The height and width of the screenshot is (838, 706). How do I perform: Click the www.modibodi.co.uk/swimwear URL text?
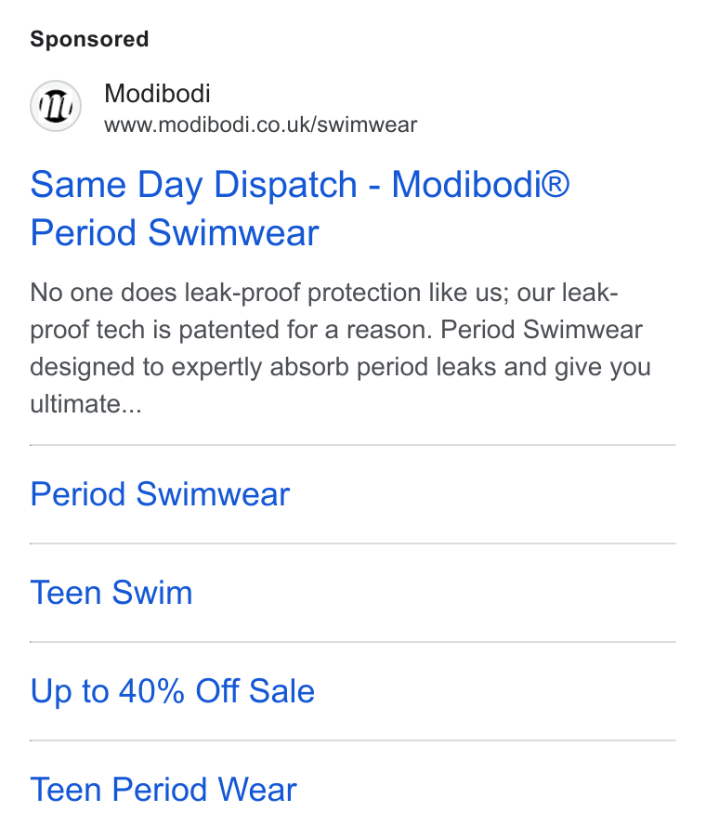(x=260, y=124)
